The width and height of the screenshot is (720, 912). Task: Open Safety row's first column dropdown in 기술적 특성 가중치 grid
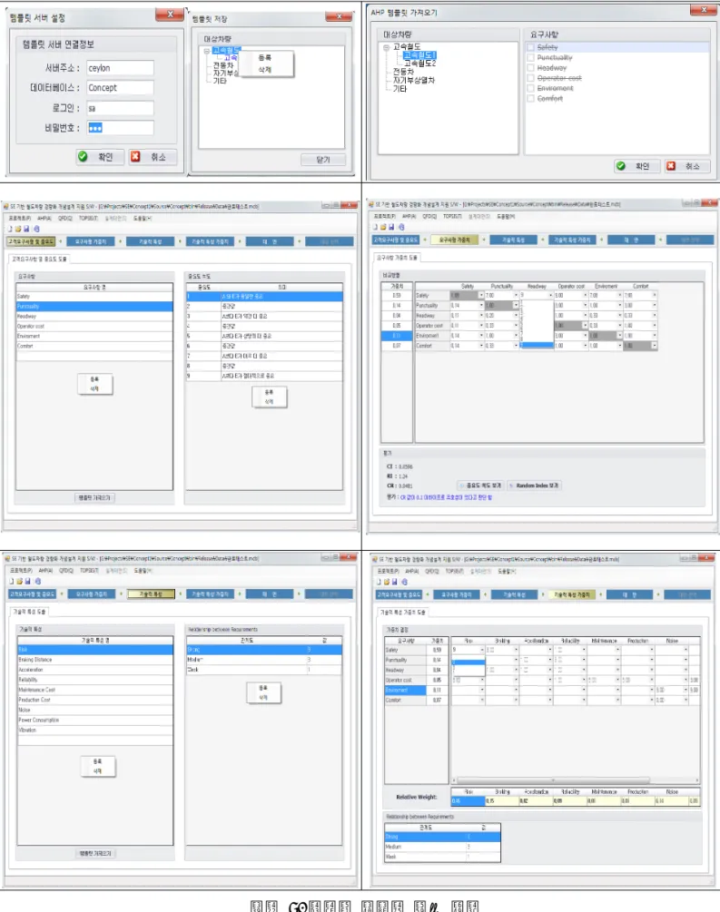[482, 650]
